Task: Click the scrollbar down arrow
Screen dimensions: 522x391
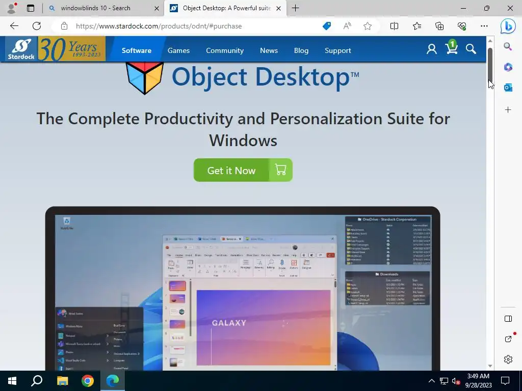Action: tap(490, 366)
